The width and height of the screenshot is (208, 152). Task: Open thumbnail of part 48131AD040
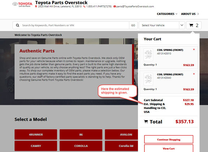click(148, 79)
